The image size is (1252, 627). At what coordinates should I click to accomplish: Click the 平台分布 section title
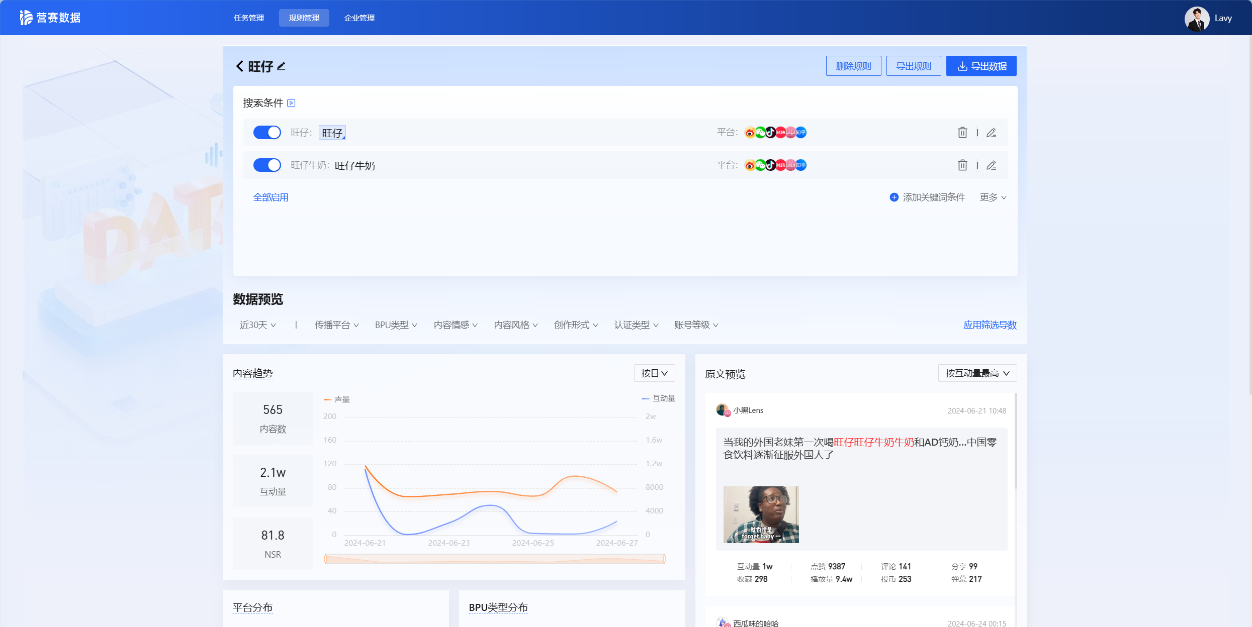pyautogui.click(x=253, y=607)
